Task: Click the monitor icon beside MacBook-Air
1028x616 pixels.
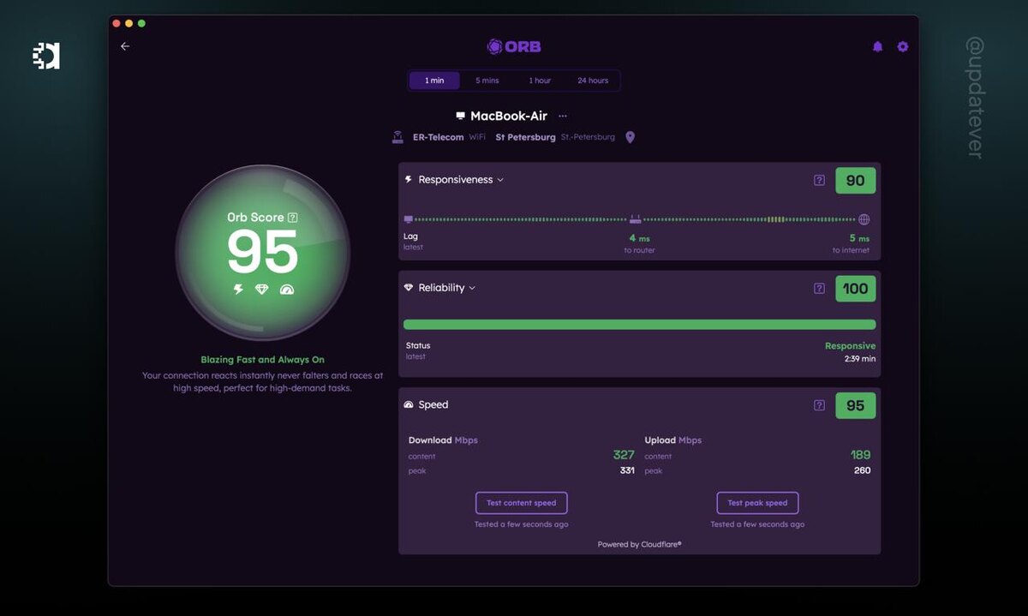Action: pos(461,116)
